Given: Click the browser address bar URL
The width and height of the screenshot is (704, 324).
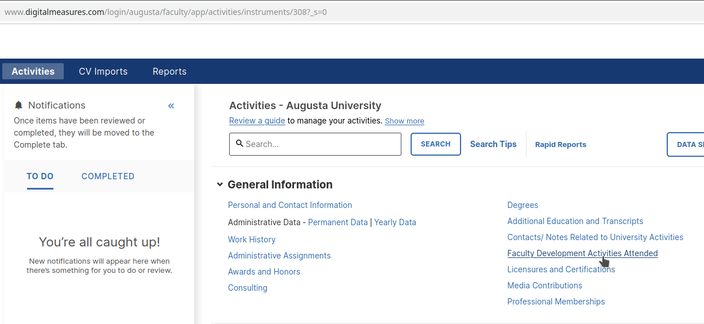Looking at the screenshot, I should (x=165, y=11).
